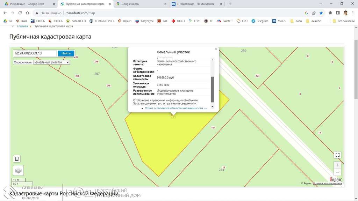Viewport: 358px width, 201px height.
Task: Open the ГАС bookmark
Action: [x=163, y=21]
